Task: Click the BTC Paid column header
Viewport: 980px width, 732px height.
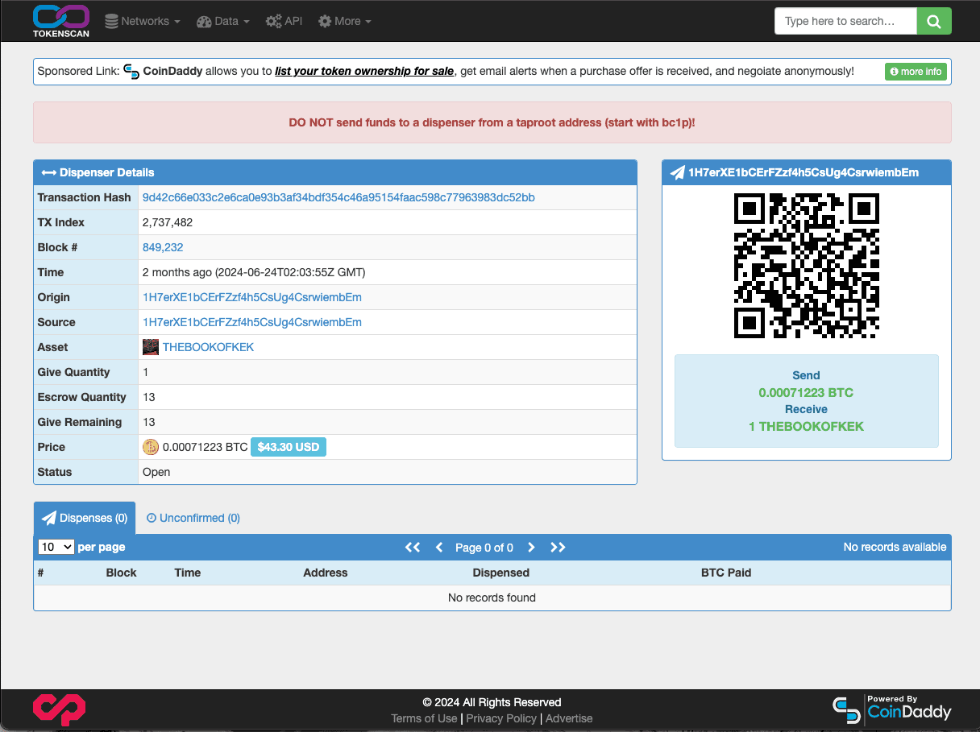Action: coord(726,573)
